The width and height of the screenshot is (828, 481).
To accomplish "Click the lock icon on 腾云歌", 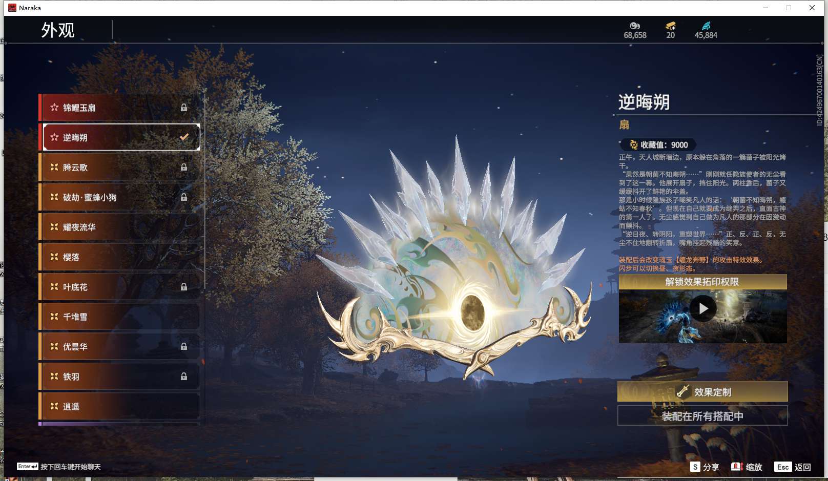I will tap(184, 167).
